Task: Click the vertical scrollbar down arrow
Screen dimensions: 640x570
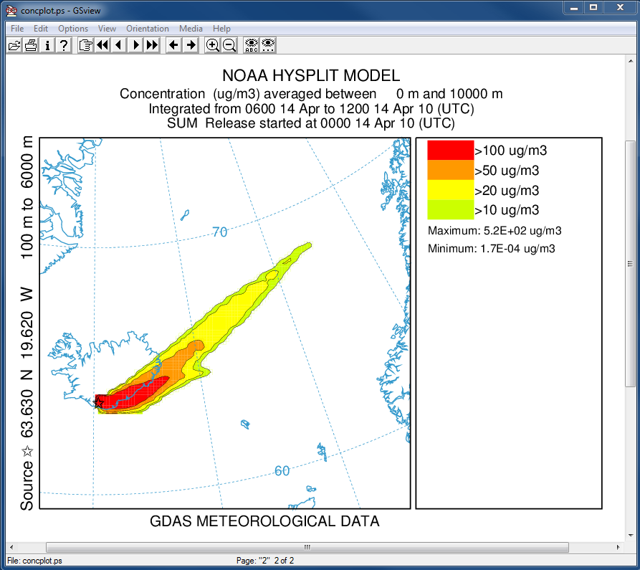Action: coord(630,535)
